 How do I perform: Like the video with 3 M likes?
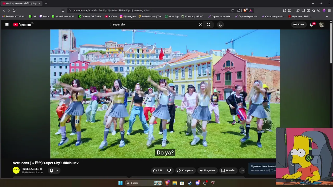tap(158, 171)
